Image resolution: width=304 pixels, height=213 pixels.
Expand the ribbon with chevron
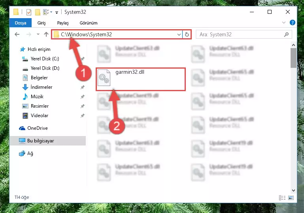point(284,22)
